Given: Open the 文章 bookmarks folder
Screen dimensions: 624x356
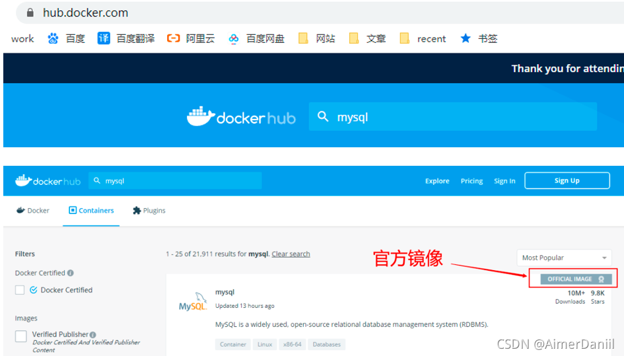Looking at the screenshot, I should tap(354, 38).
